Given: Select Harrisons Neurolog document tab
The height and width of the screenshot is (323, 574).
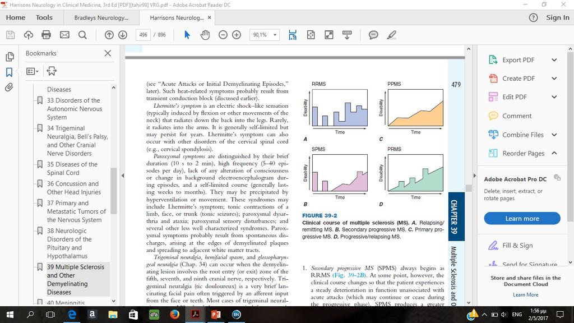Looking at the screenshot, I should pyautogui.click(x=177, y=17).
